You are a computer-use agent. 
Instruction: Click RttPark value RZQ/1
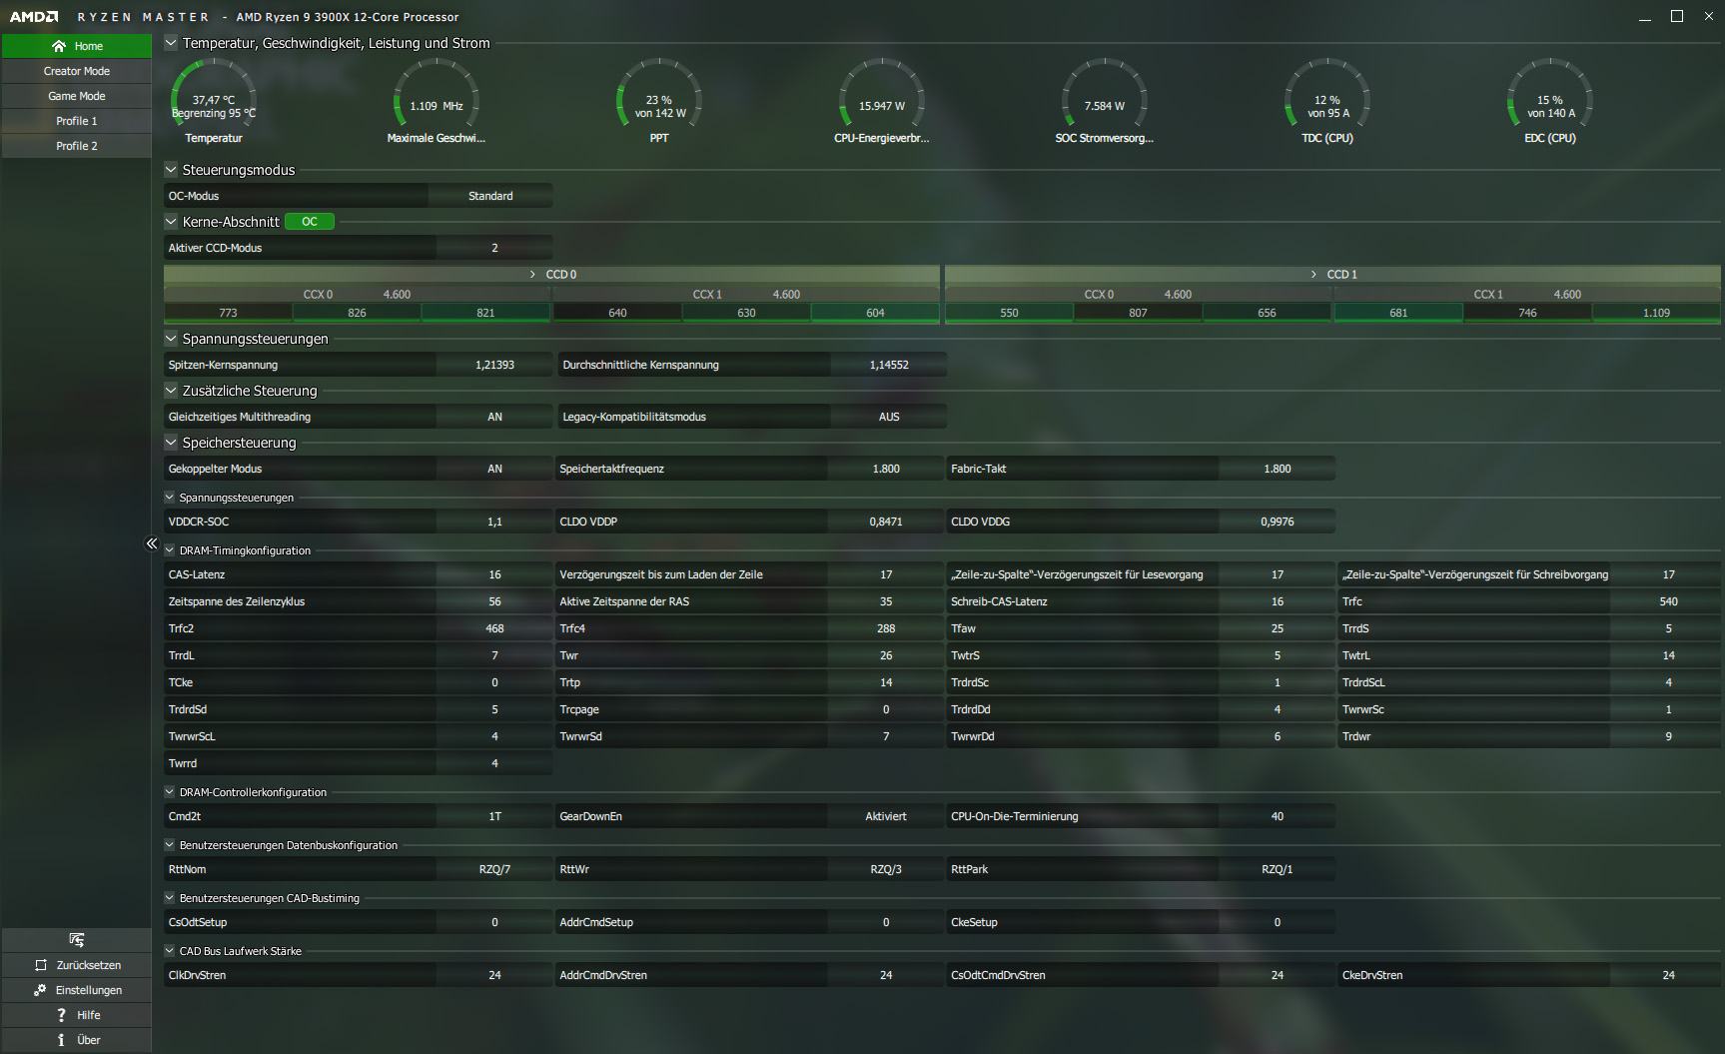(1278, 869)
